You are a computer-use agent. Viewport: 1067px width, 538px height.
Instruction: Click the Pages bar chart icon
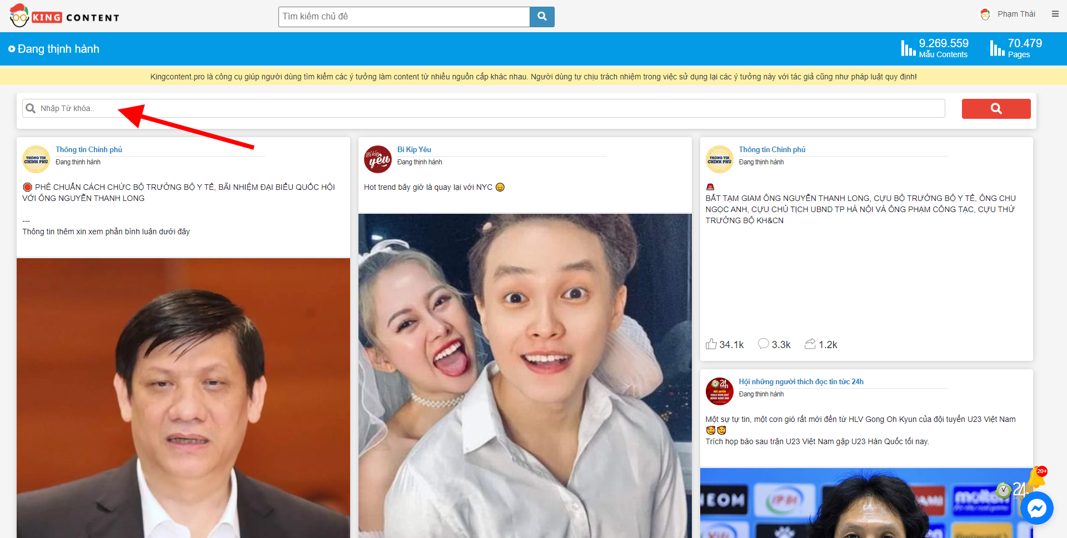click(x=997, y=48)
